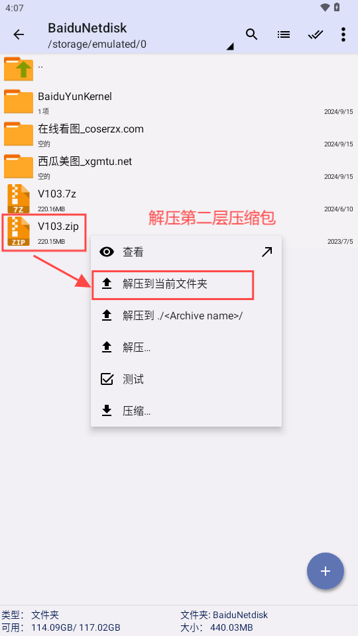358x636 pixels.
Task: Tap the V103.7z archive icon
Action: click(19, 199)
